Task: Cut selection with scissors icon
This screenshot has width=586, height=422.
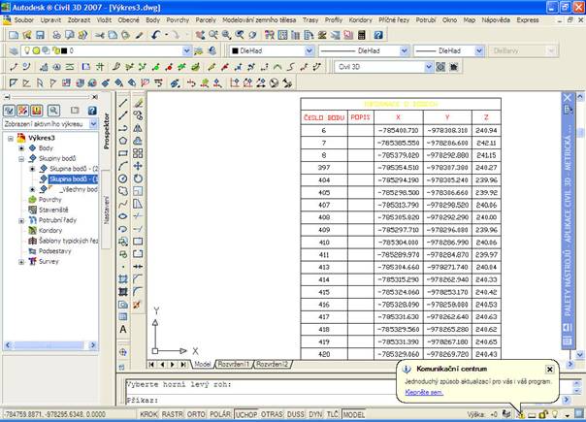Action: click(99, 35)
